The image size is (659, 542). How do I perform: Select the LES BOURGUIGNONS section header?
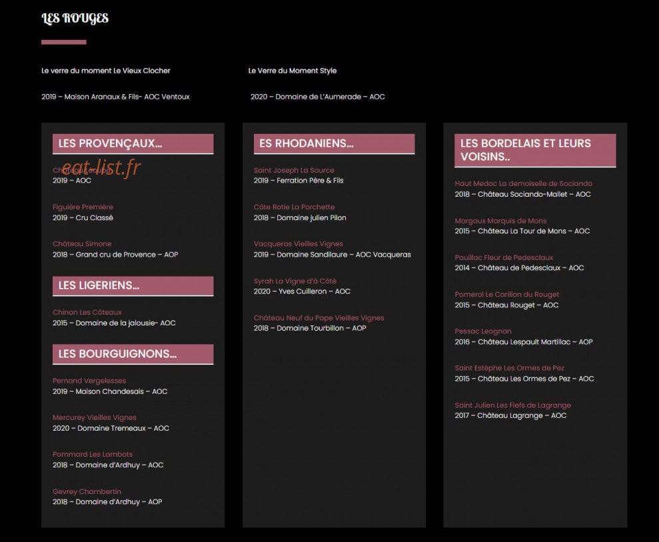point(133,354)
